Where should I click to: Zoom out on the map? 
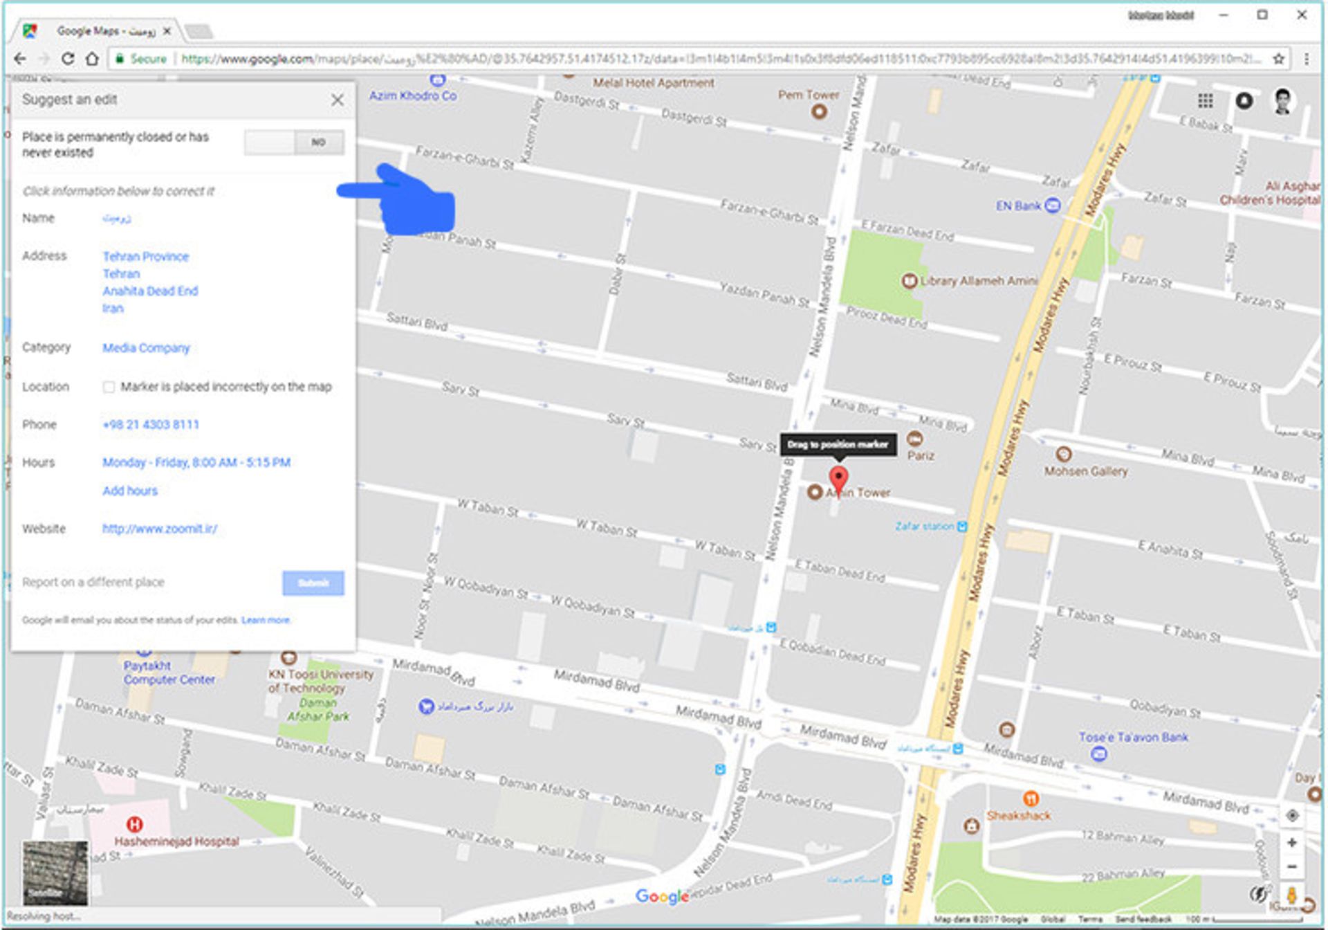pos(1291,867)
